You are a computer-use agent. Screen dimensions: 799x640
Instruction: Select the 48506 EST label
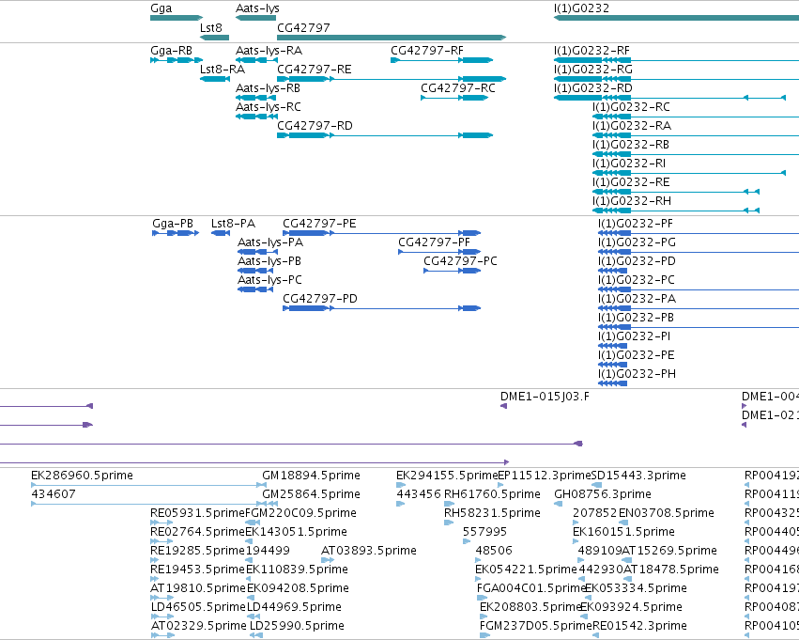pos(494,551)
